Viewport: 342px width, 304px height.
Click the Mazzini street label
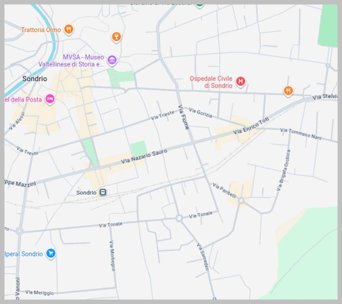[20, 184]
